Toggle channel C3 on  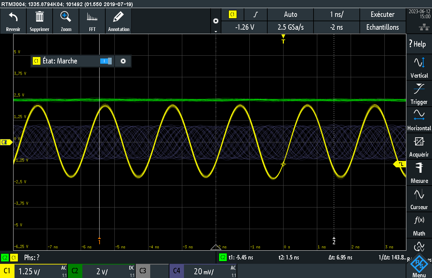(152, 271)
